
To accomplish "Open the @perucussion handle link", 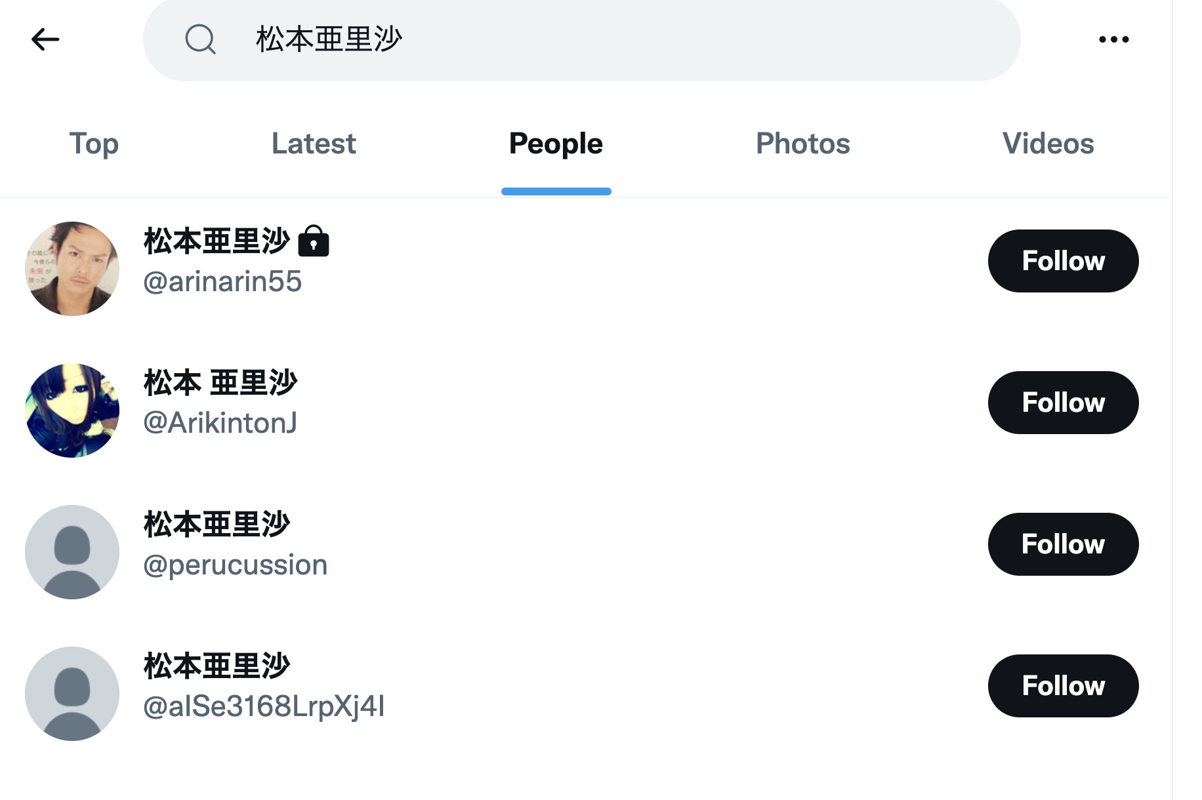I will pos(235,565).
